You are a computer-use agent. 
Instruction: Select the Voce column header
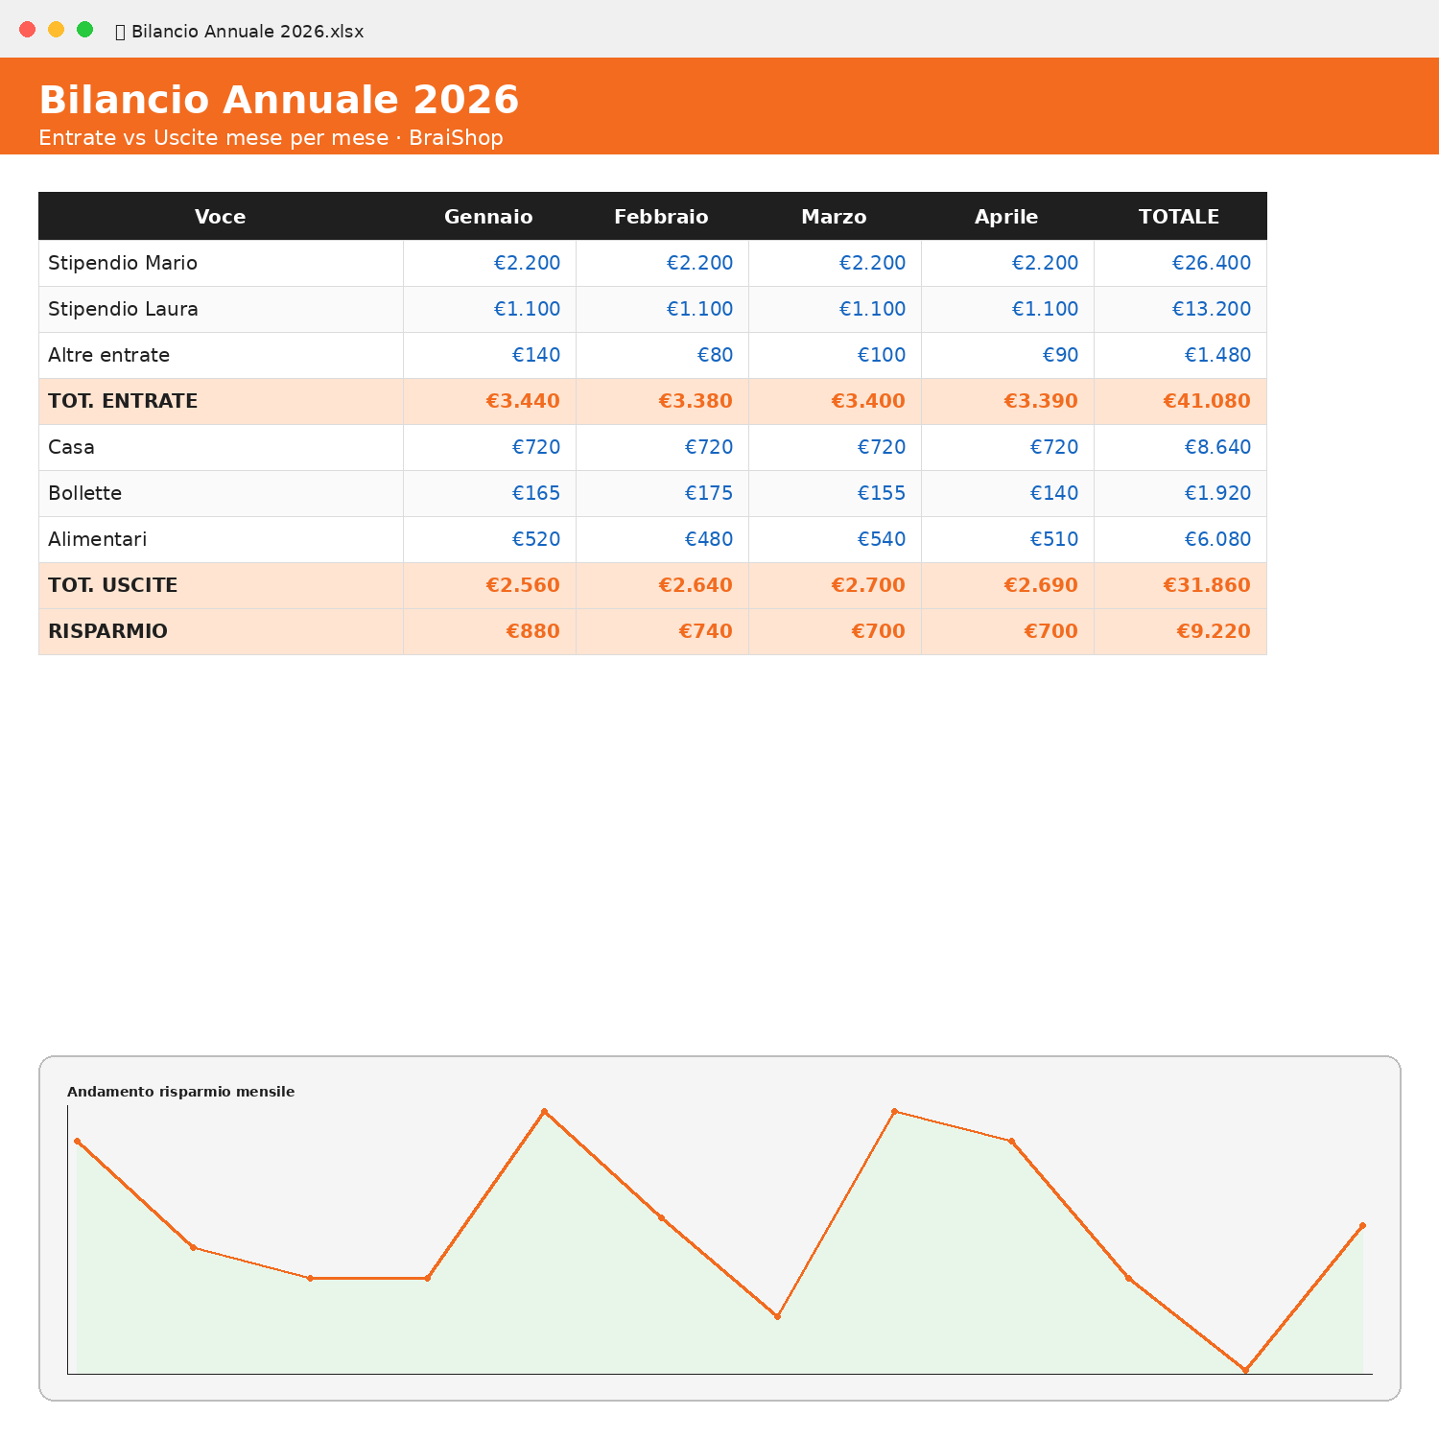[221, 216]
